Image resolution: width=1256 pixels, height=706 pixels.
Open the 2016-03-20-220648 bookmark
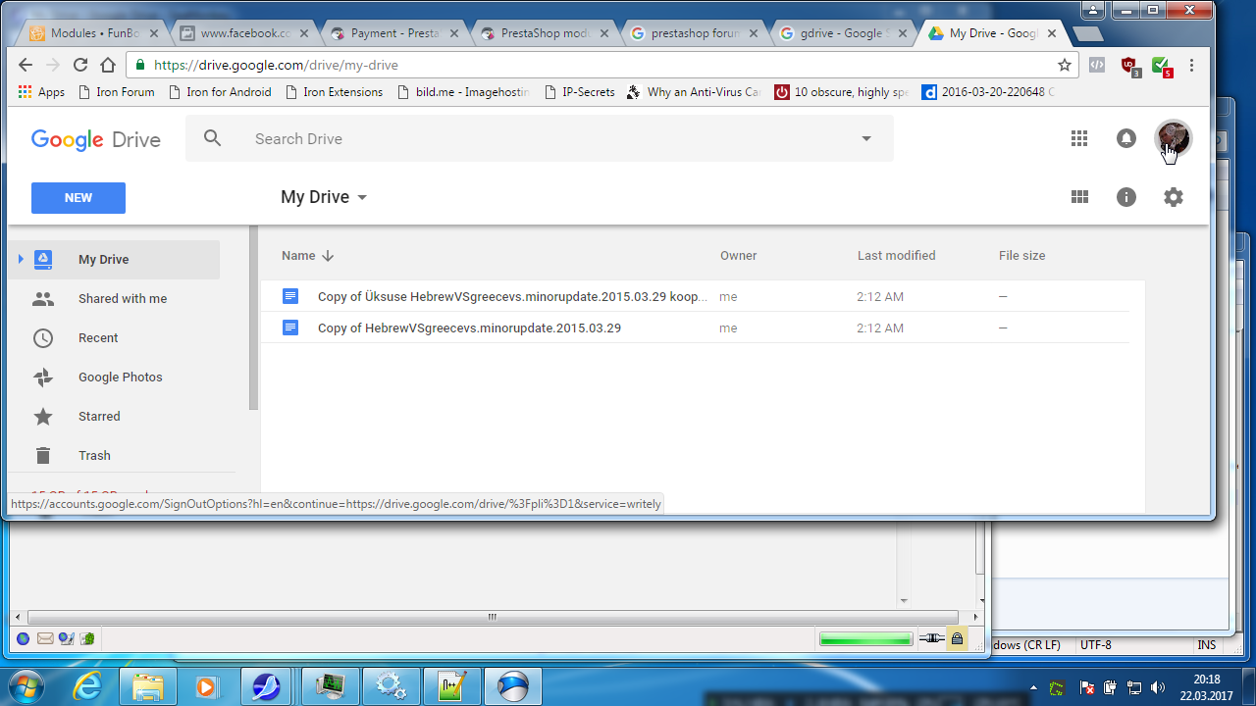(x=989, y=92)
